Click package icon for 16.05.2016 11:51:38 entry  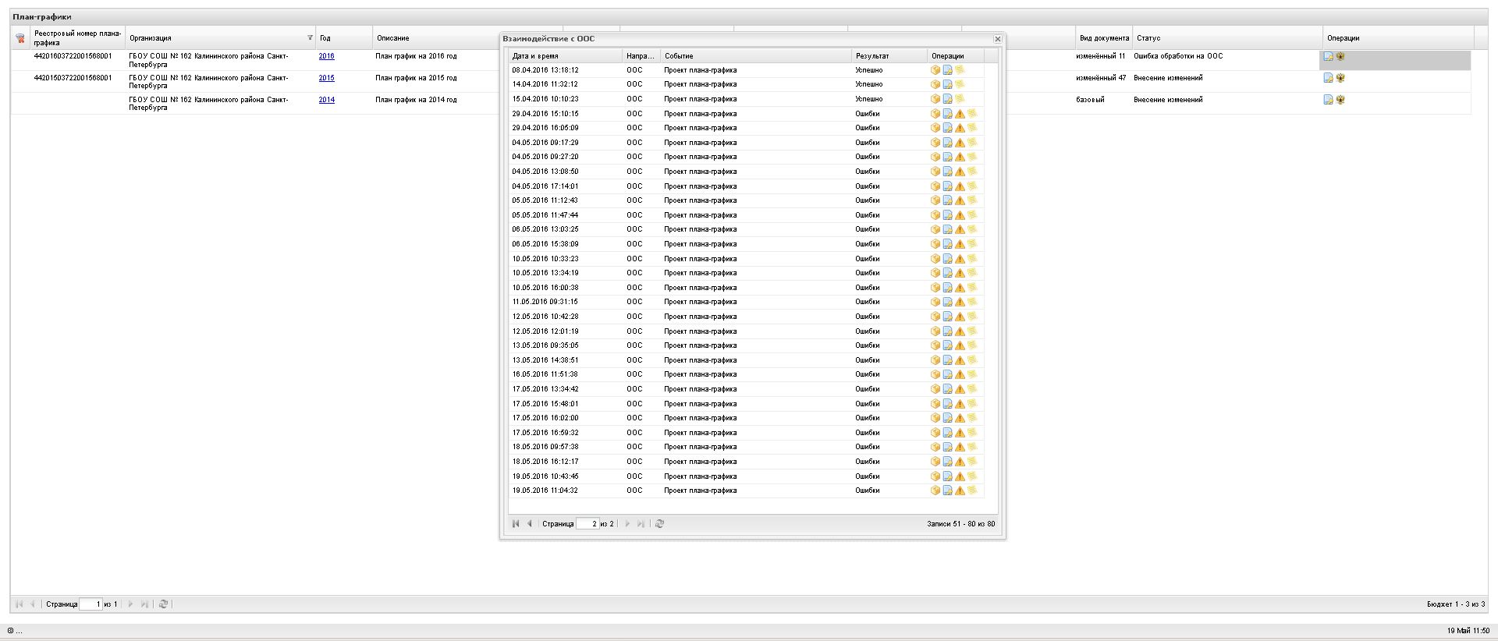(935, 374)
